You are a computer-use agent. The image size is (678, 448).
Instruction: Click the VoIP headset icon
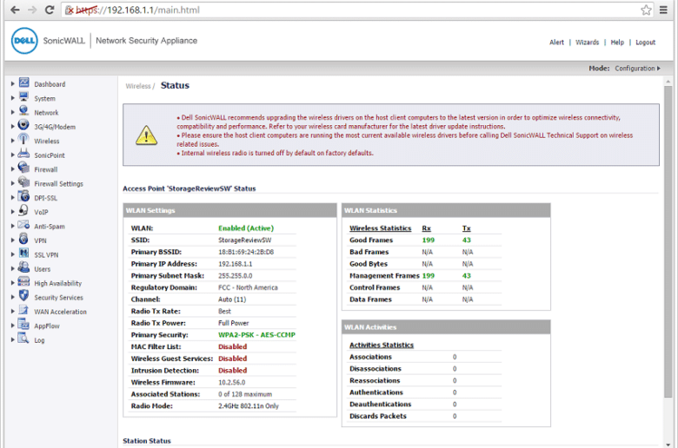[x=23, y=211]
